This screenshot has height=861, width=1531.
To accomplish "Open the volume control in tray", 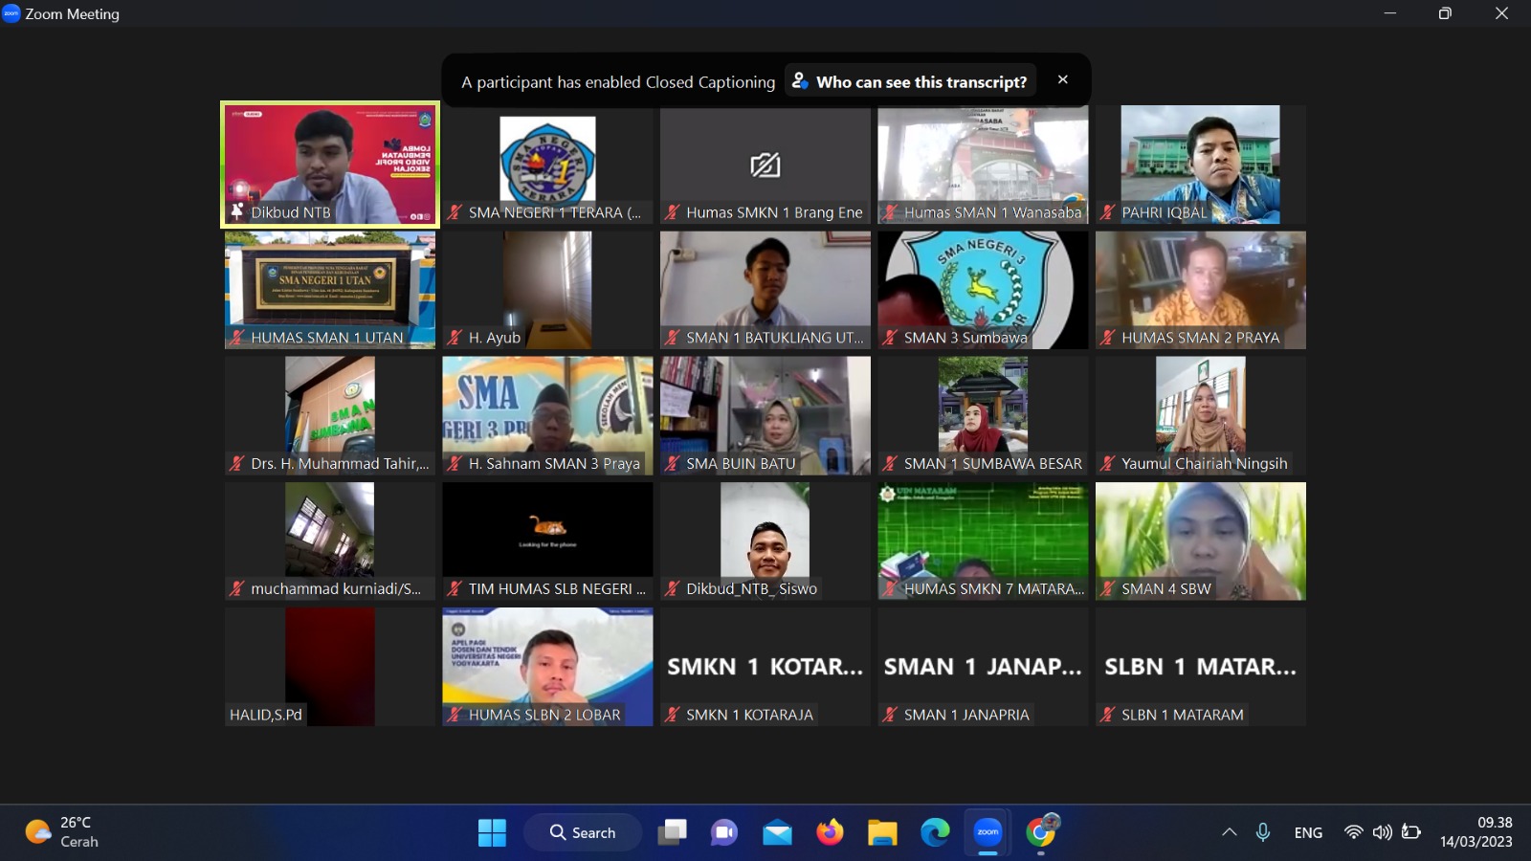I will coord(1382,832).
